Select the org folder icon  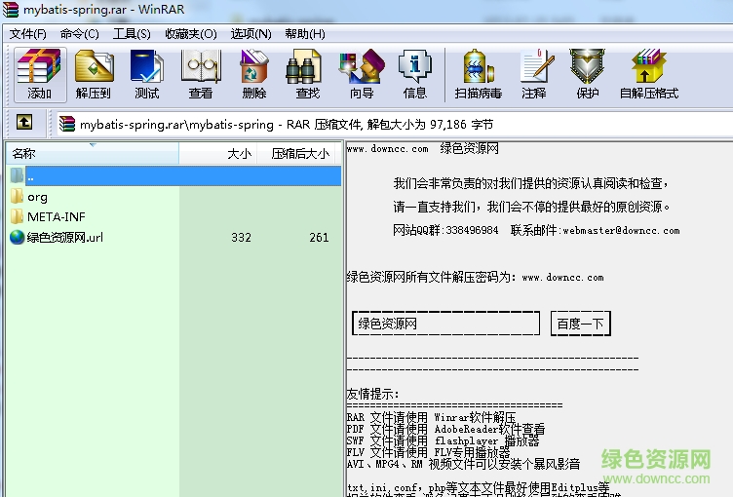[x=17, y=197]
